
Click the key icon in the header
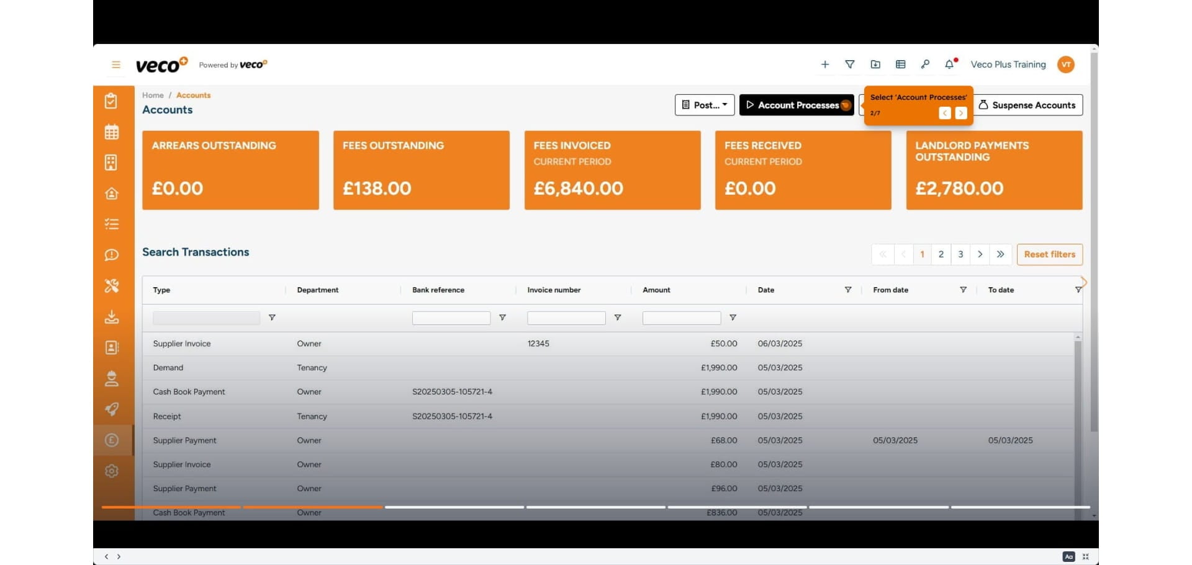point(925,64)
